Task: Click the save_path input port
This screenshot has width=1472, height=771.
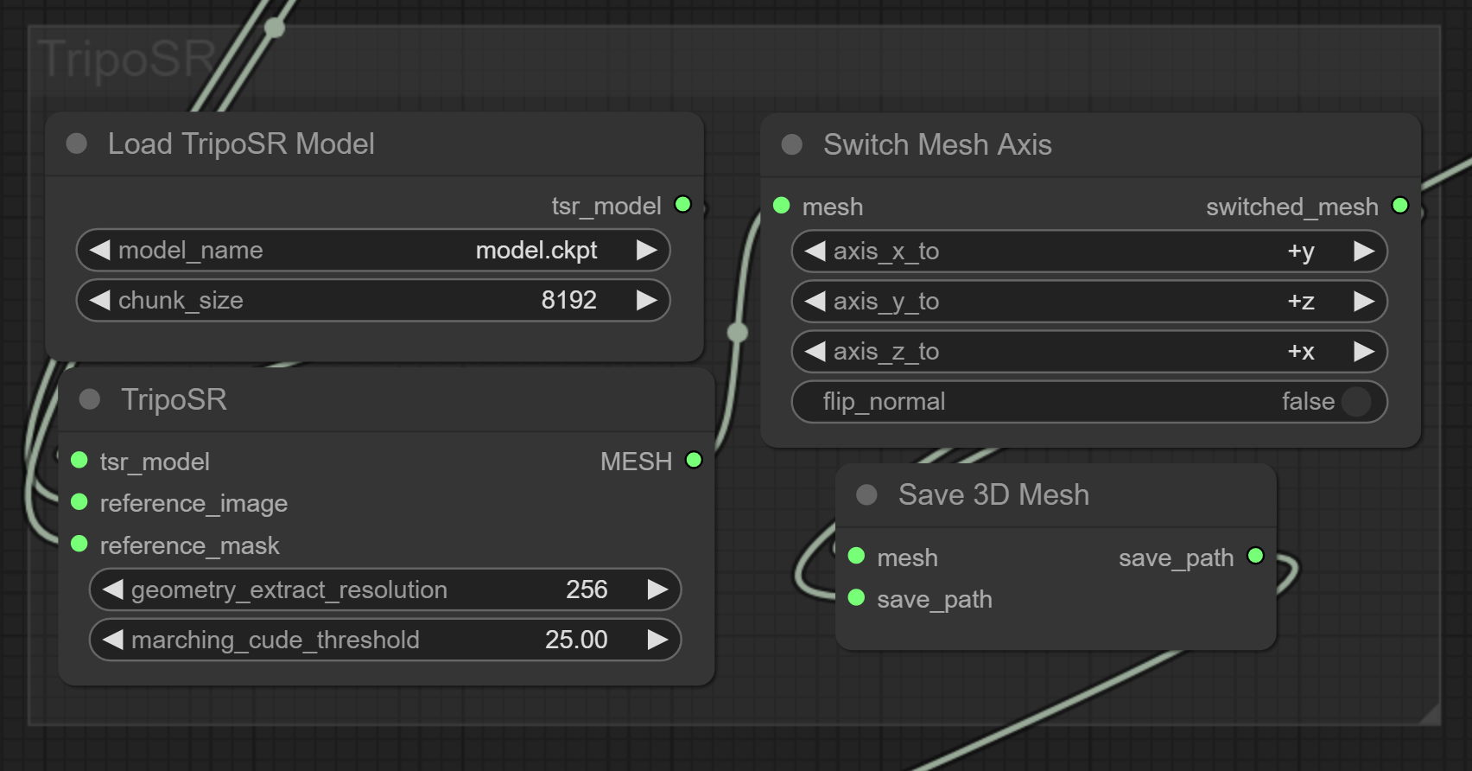Action: pos(856,598)
